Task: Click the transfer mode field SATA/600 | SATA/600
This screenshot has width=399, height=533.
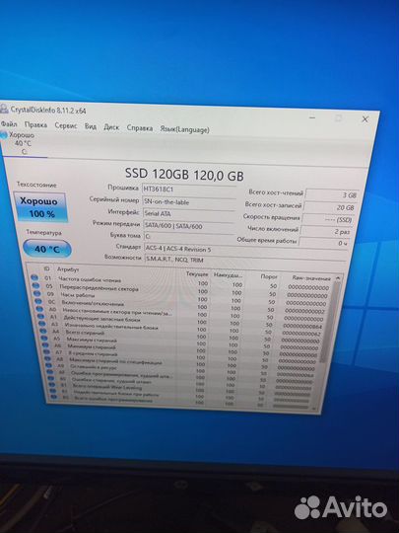Action: tap(188, 226)
